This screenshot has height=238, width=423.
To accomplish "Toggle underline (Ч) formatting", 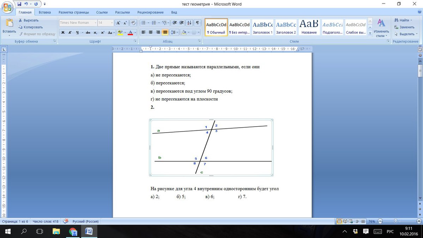I will pyautogui.click(x=78, y=32).
